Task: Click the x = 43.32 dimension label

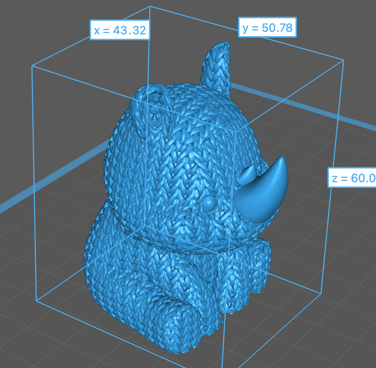Action: click(120, 30)
